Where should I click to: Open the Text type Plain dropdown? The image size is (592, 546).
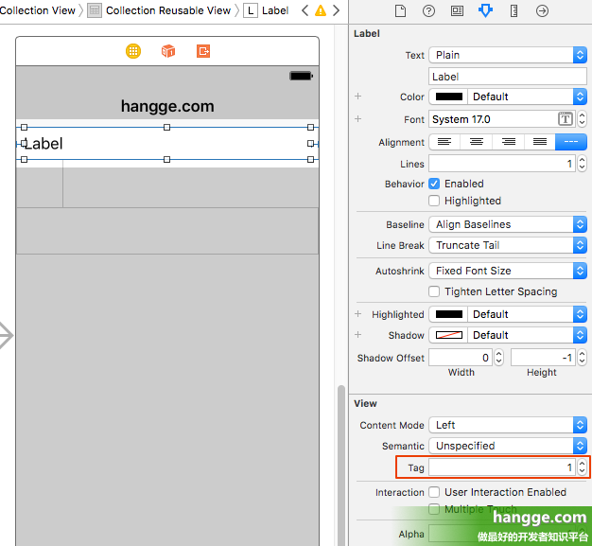coord(508,55)
